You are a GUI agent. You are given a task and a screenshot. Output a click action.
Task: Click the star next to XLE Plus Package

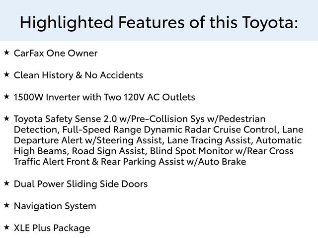click(6, 227)
